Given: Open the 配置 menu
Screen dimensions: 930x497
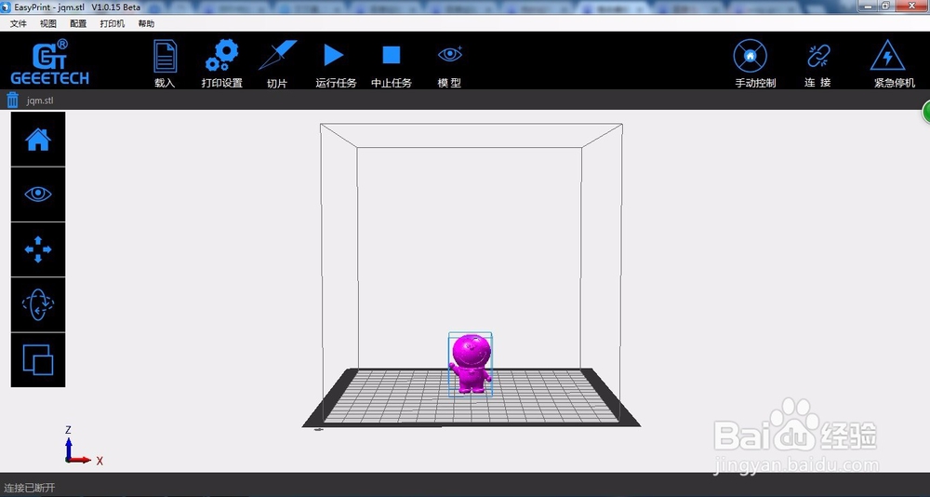Looking at the screenshot, I should (78, 24).
